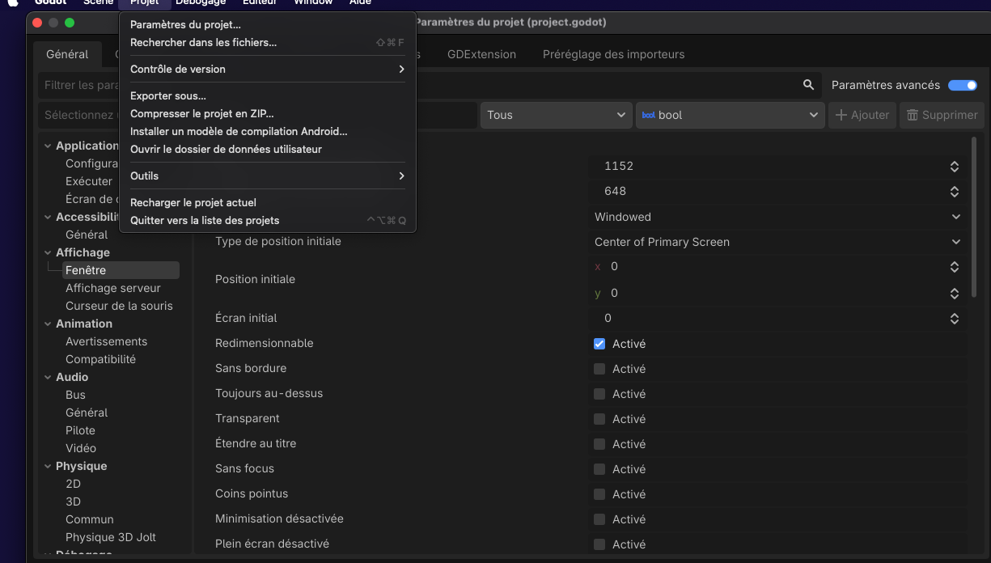The height and width of the screenshot is (563, 991).
Task: Click the Ajouter button
Action: [862, 115]
